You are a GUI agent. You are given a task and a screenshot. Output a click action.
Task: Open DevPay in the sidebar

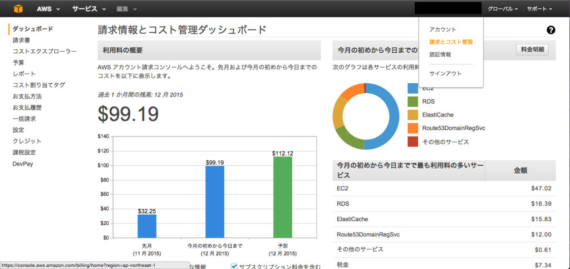(23, 164)
